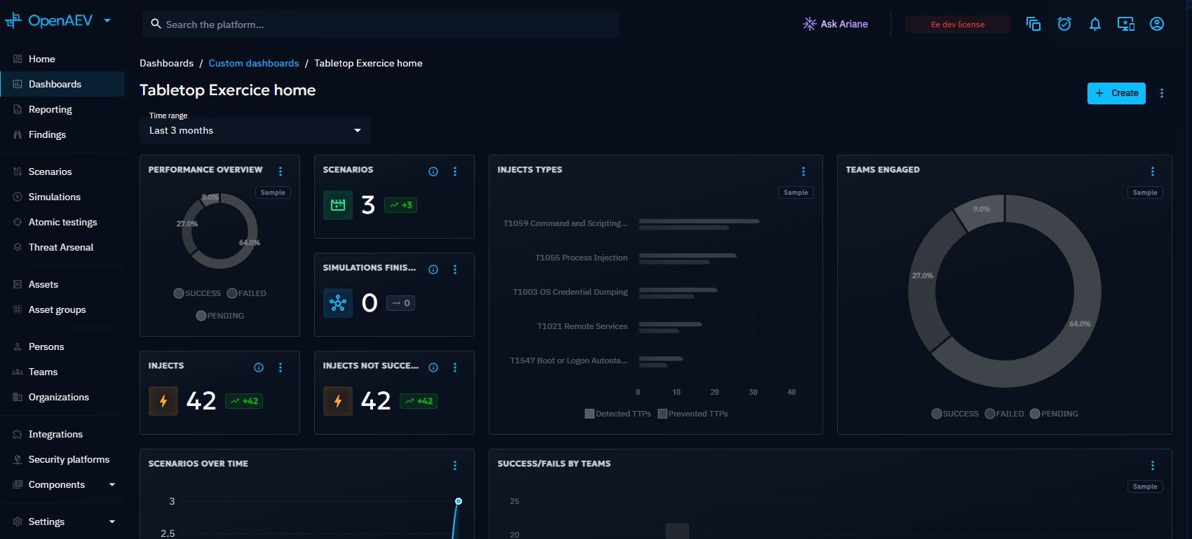Toggle PENDING legend in Performance Overview

coord(220,316)
